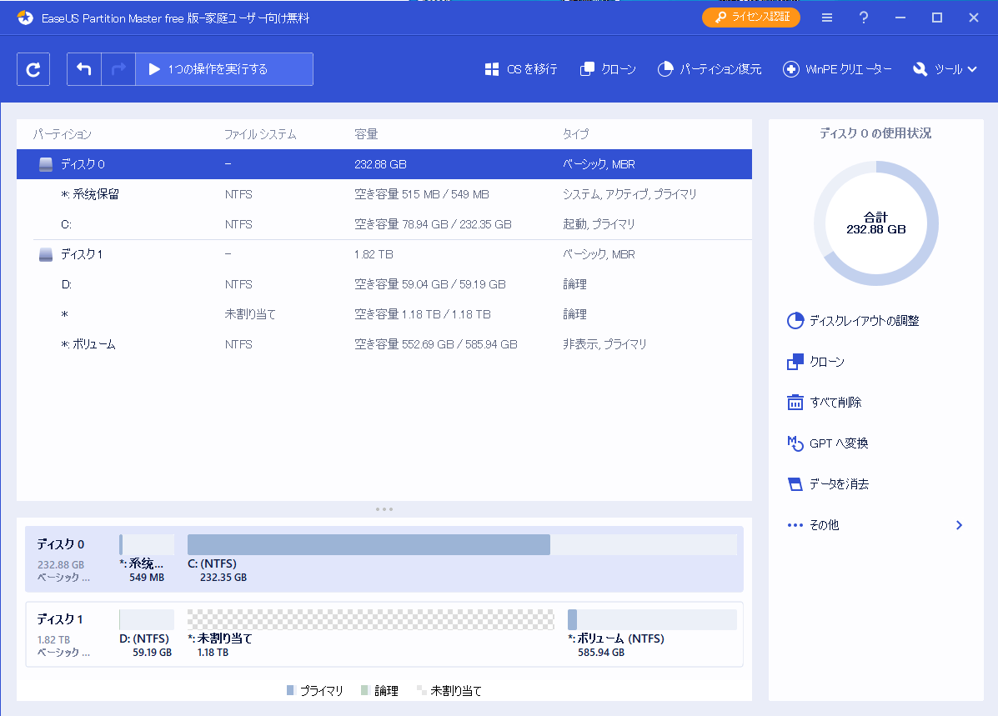
Task: Click ディスク 1 label in disk map
Action: point(61,619)
